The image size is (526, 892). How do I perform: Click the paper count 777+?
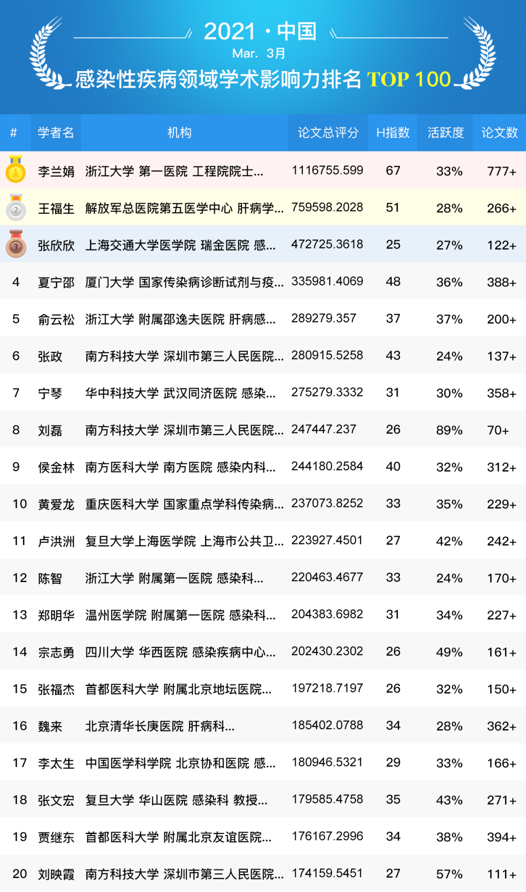click(x=502, y=171)
